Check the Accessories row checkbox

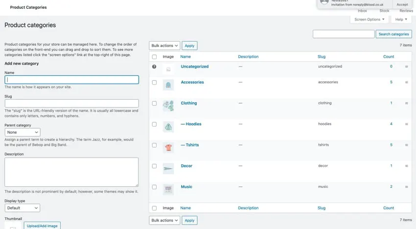pyautogui.click(x=154, y=83)
